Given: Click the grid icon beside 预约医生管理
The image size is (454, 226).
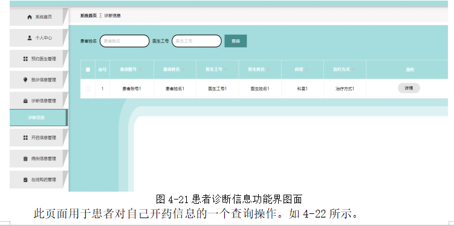Looking at the screenshot, I should coord(25,59).
